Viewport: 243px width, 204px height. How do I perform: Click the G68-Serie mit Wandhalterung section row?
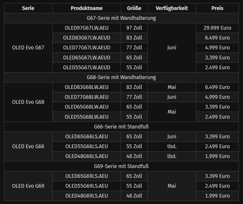121,77
